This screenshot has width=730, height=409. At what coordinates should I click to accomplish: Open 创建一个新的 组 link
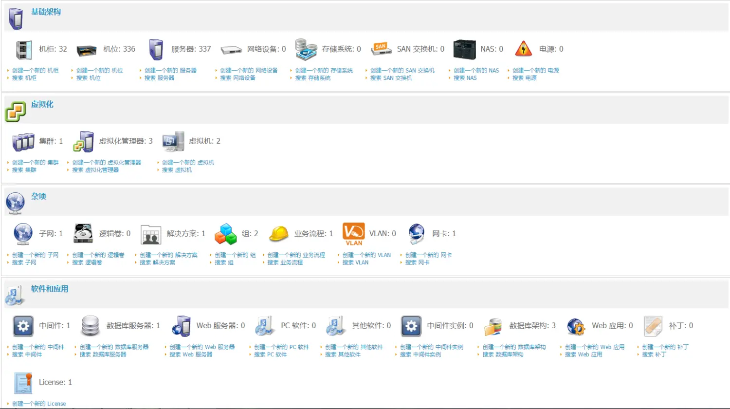pyautogui.click(x=235, y=255)
